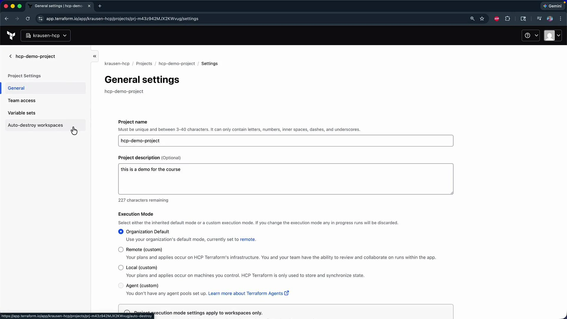Open the help menu question-mark icon
This screenshot has height=319, width=567.
(527, 35)
